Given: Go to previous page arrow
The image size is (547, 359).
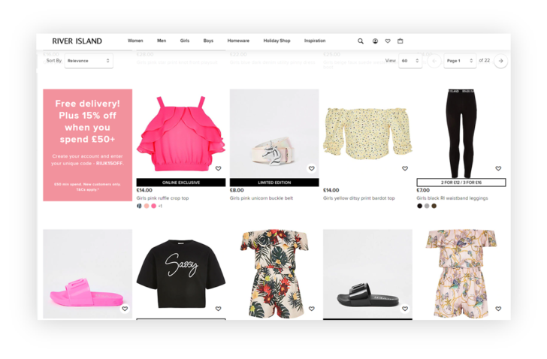Looking at the screenshot, I should coord(434,61).
